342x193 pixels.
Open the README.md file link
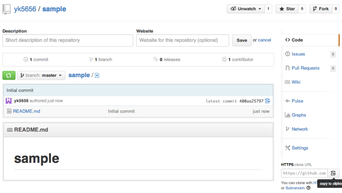(x=27, y=111)
